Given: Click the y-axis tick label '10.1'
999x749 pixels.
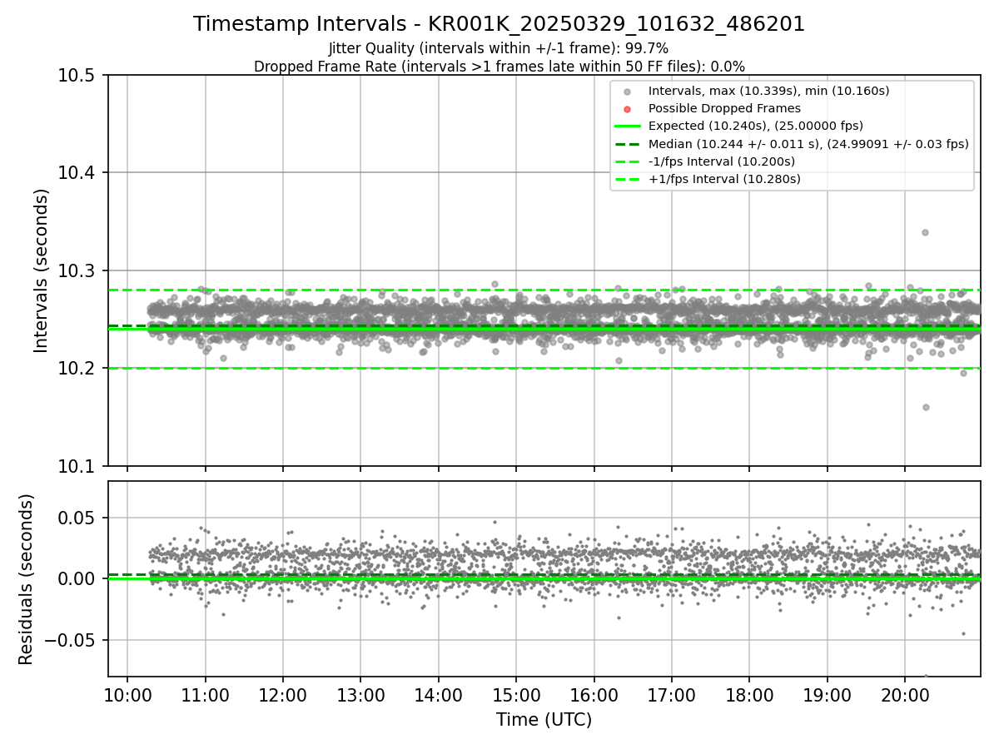Looking at the screenshot, I should pyautogui.click(x=77, y=466).
